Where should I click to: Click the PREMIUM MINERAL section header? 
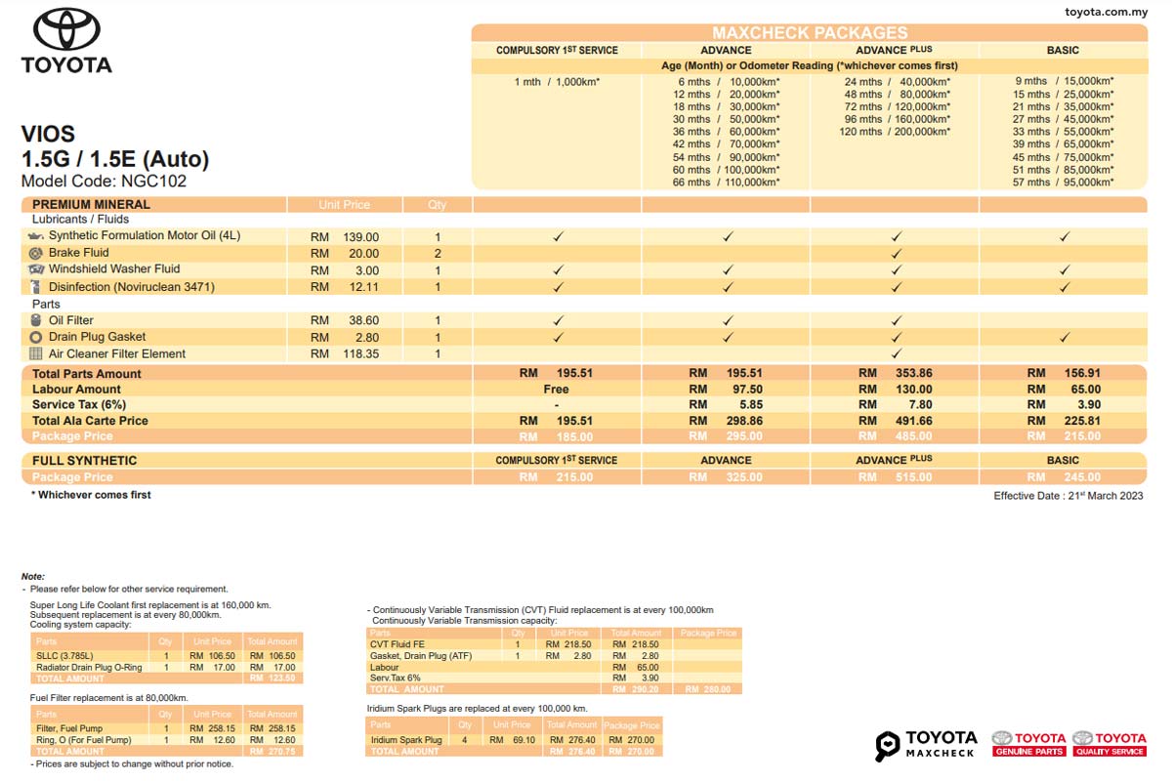(x=92, y=204)
